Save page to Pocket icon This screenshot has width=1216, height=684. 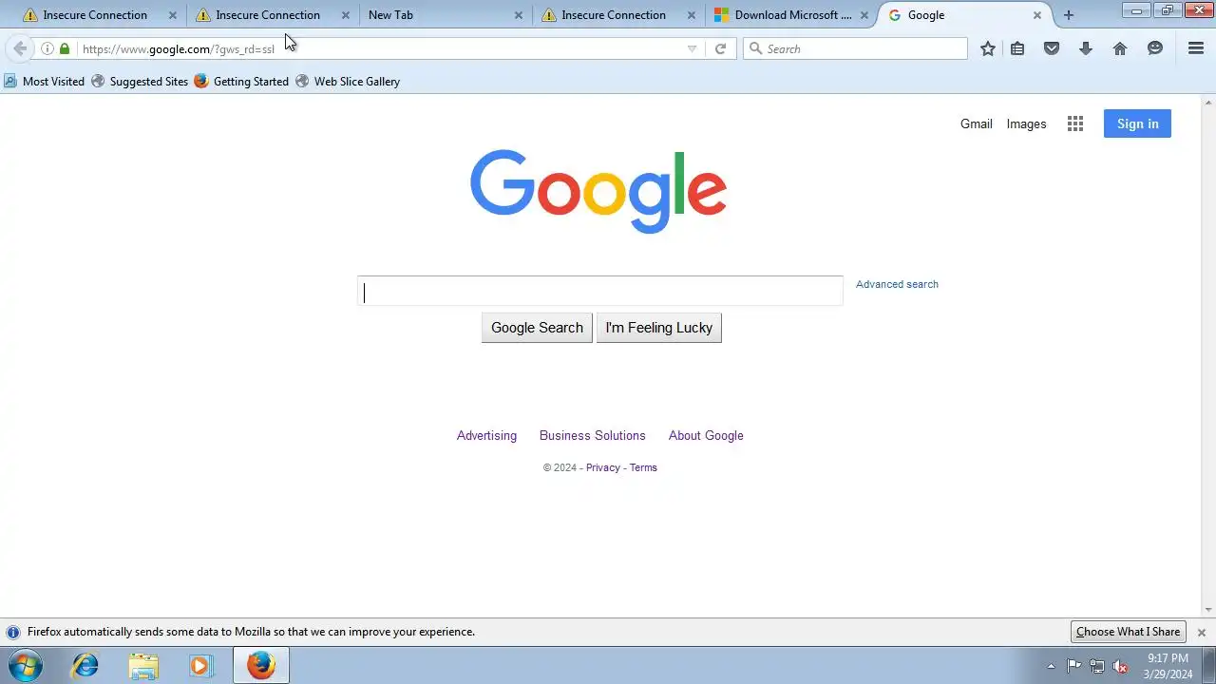(1052, 48)
